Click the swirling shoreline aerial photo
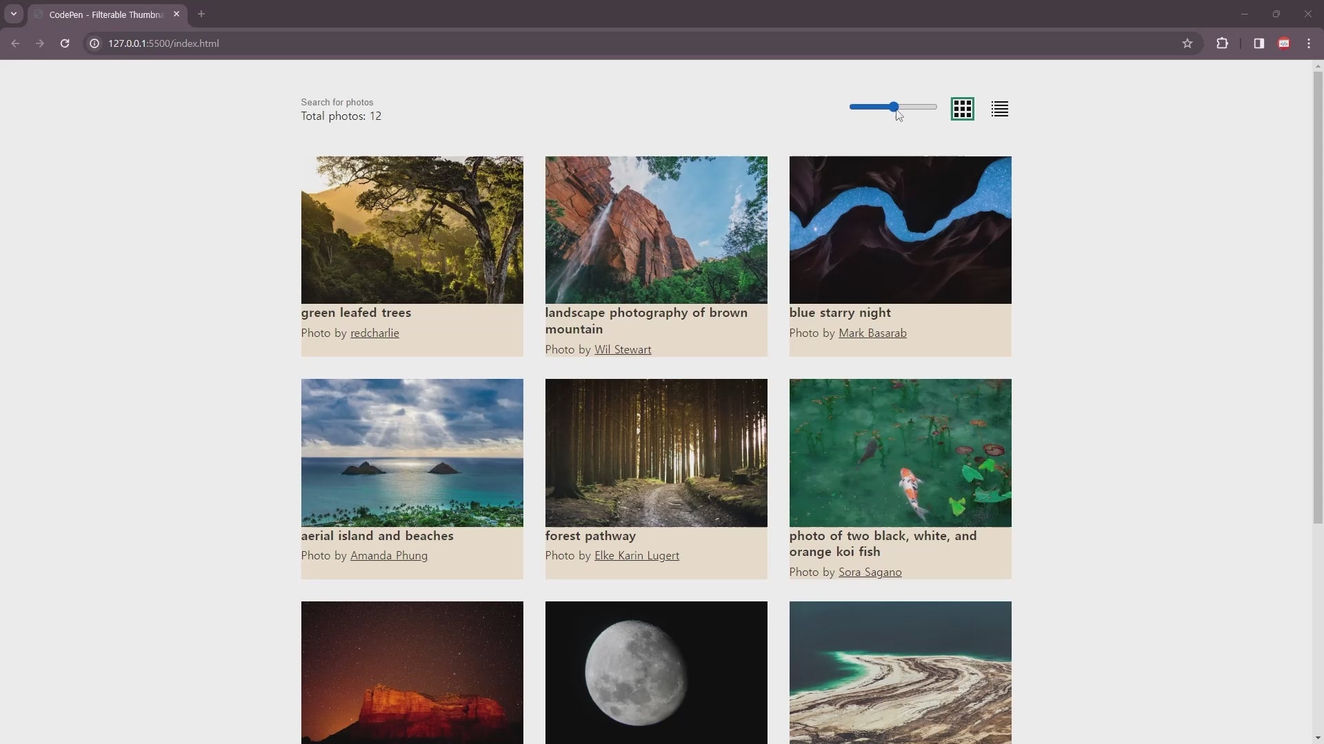The width and height of the screenshot is (1324, 744). pyautogui.click(x=900, y=672)
